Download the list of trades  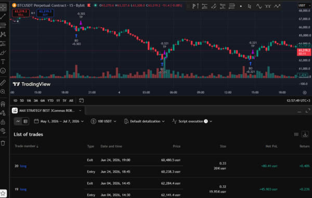pos(305,135)
